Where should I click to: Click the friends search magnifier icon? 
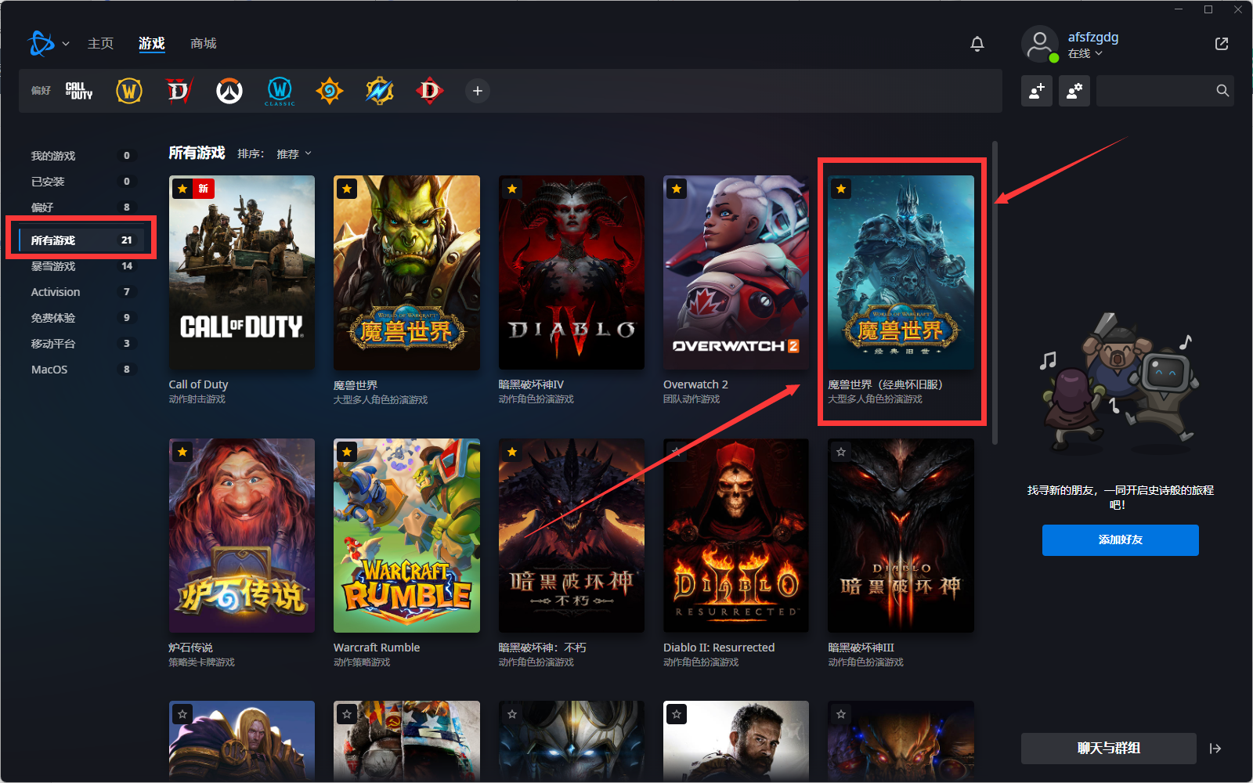coord(1222,91)
